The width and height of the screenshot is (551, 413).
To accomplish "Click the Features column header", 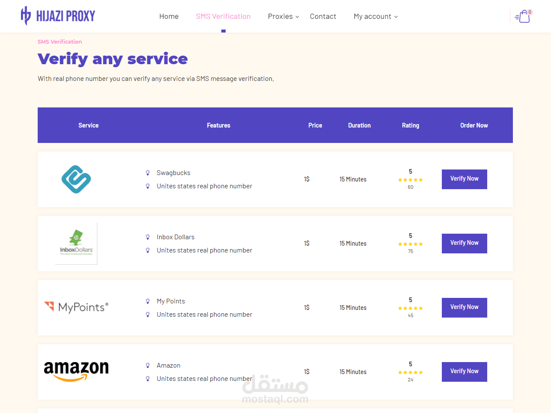I will point(219,125).
